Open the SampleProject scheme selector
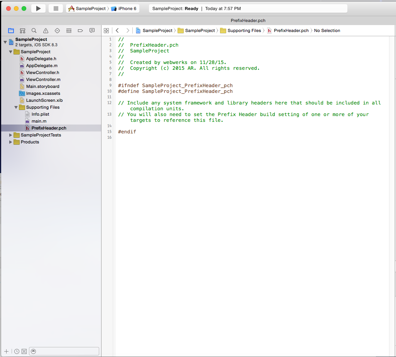This screenshot has width=396, height=357. (87, 8)
